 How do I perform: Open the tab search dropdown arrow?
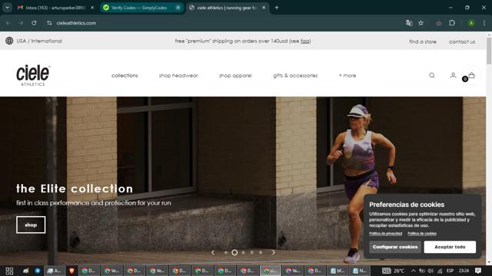pyautogui.click(x=7, y=8)
